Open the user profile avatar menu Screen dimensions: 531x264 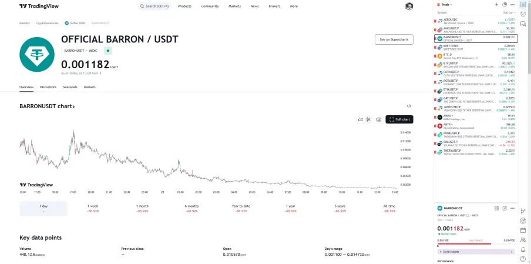(409, 6)
